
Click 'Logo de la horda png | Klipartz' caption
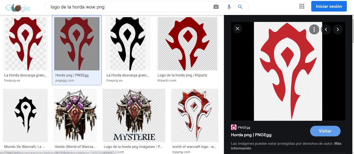(x=182, y=75)
